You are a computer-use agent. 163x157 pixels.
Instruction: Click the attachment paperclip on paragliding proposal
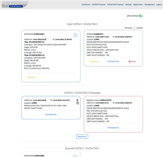tap(77, 100)
